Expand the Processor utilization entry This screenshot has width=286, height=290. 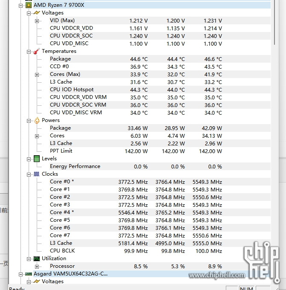pyautogui.click(x=37, y=267)
